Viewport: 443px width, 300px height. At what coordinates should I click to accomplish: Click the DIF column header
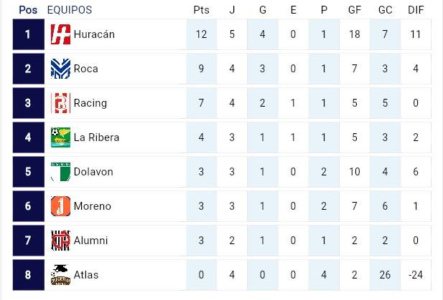pyautogui.click(x=416, y=10)
